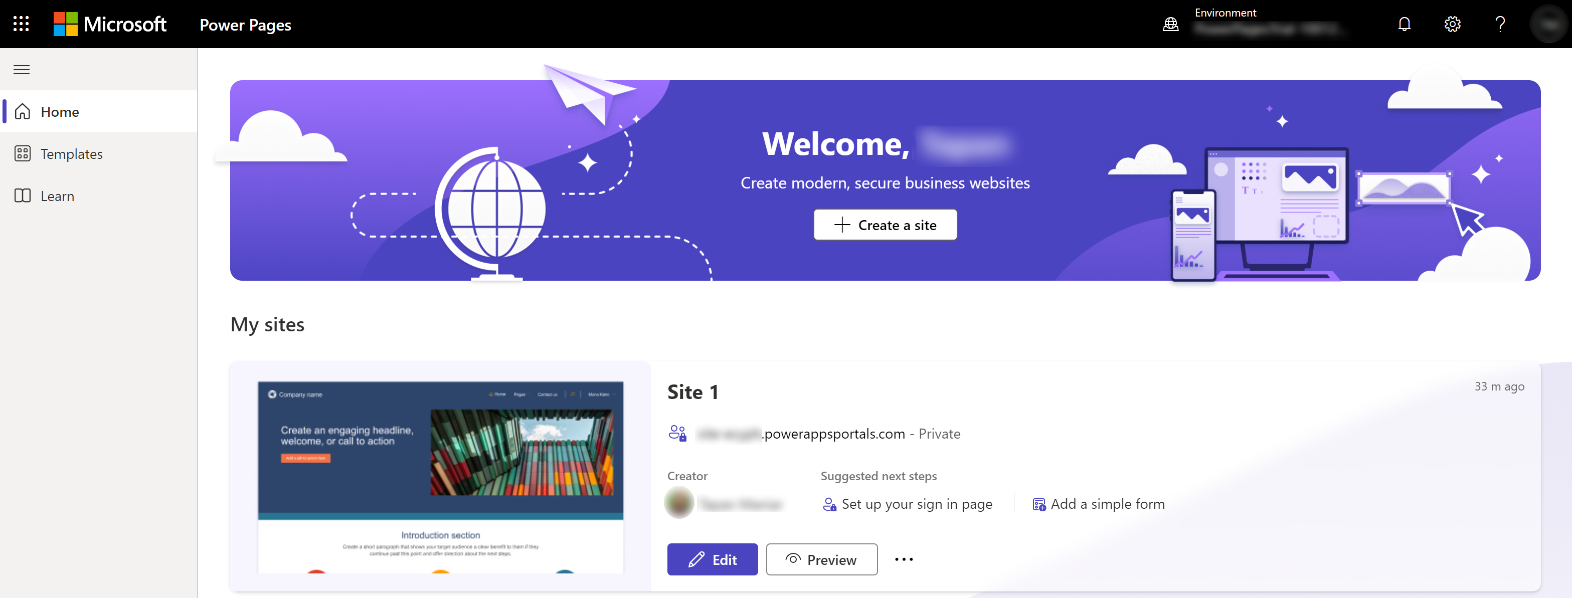The height and width of the screenshot is (598, 1572).
Task: Click the Preview button for Site 1
Action: (822, 560)
